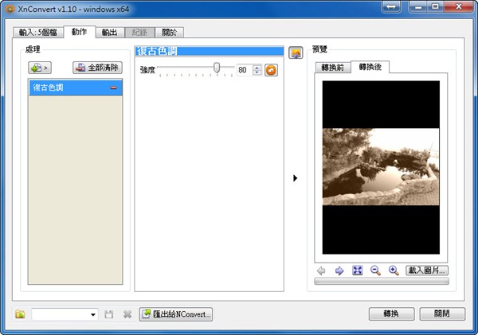
Task: Zoom out the preview with the magnifier minus
Action: click(375, 271)
